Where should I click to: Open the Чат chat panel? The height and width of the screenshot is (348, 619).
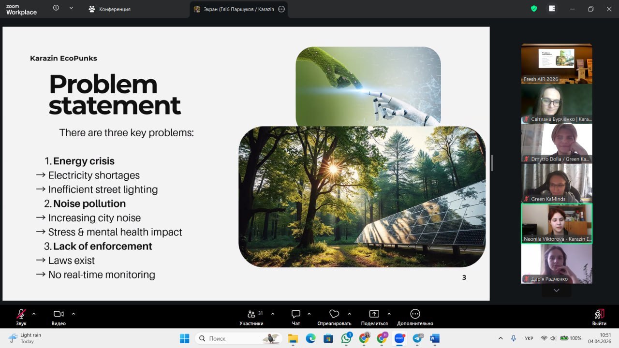coord(296,314)
